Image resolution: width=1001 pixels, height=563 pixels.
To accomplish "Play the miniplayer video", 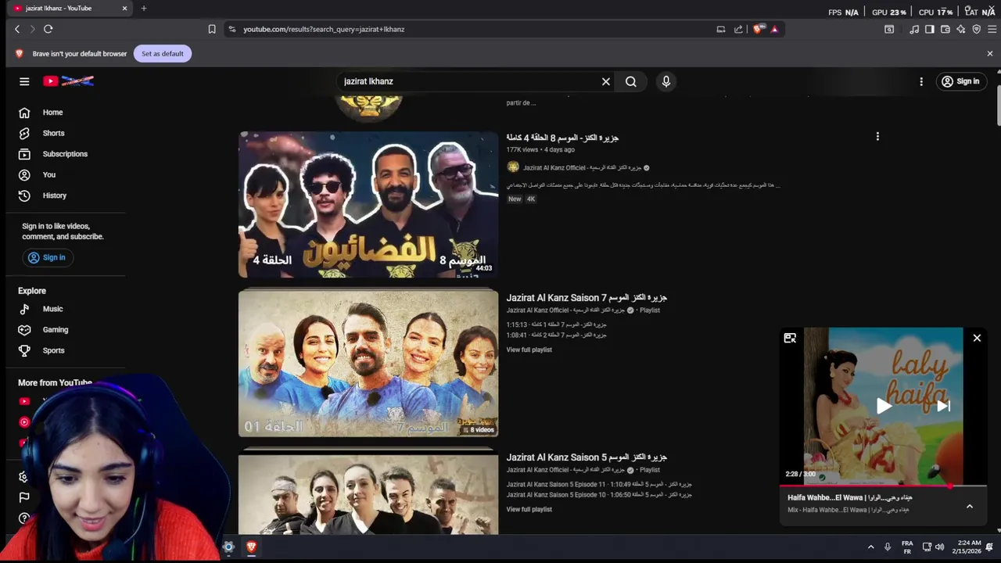I will tap(884, 406).
